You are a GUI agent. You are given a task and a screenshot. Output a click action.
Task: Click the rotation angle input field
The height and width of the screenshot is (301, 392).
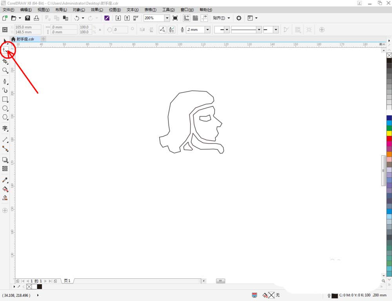click(120, 29)
